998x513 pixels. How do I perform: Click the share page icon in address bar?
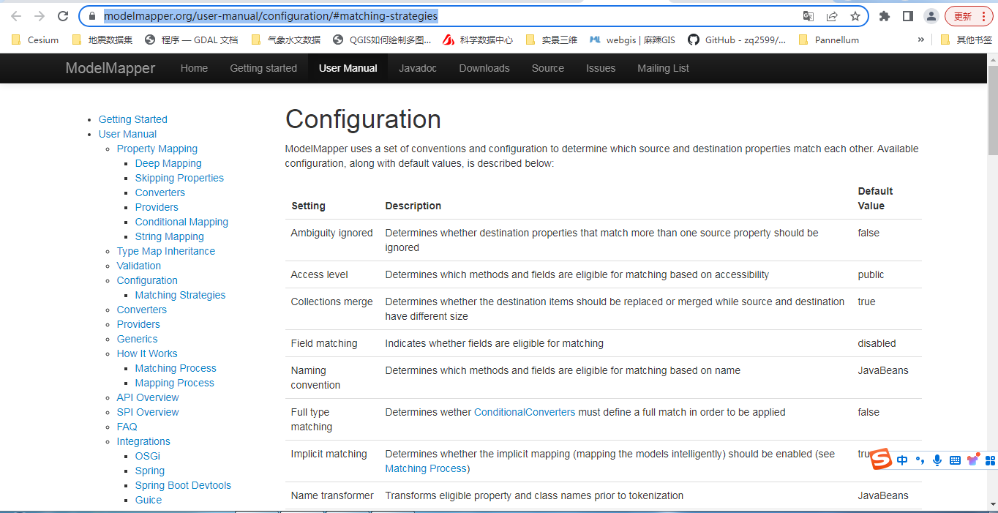coord(832,16)
